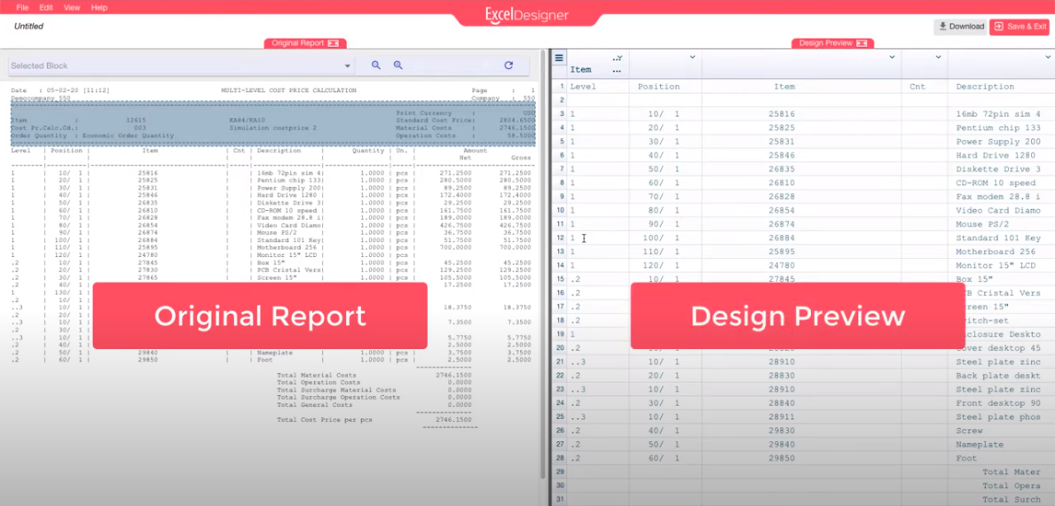Select cell '110/ 1' in Design Preview
The height and width of the screenshot is (506, 1055).
coord(665,252)
